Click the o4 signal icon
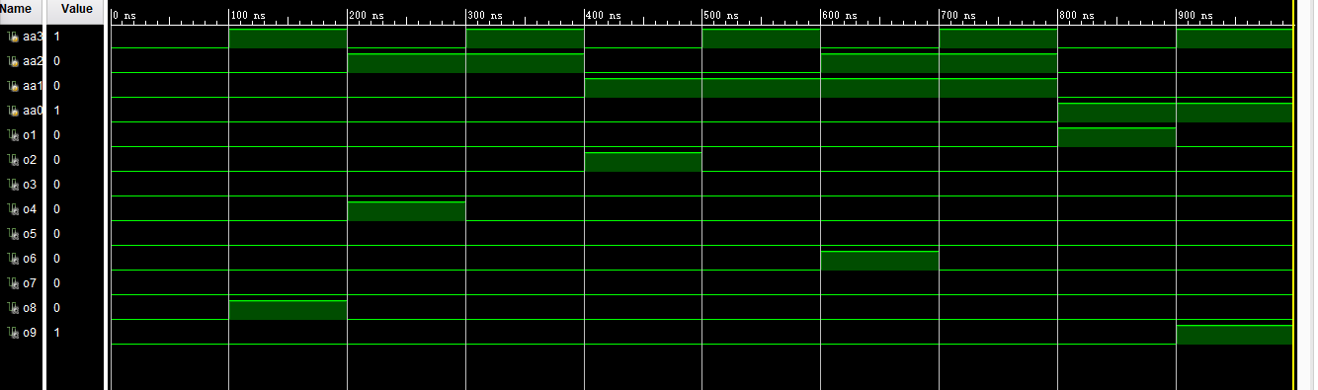This screenshot has width=1318, height=390. point(12,209)
